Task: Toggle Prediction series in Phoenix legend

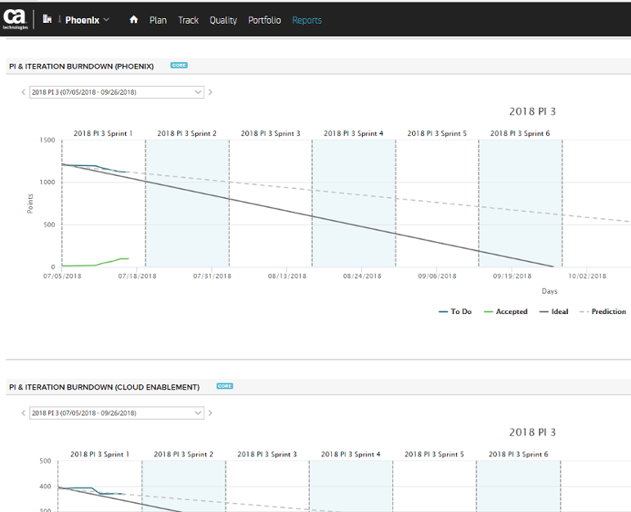Action: pos(603,312)
